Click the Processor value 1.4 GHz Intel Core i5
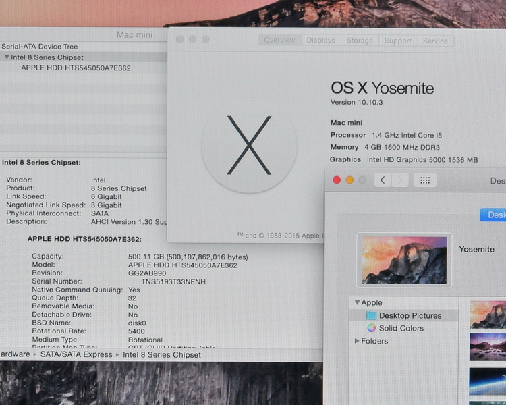The height and width of the screenshot is (405, 506). [407, 135]
